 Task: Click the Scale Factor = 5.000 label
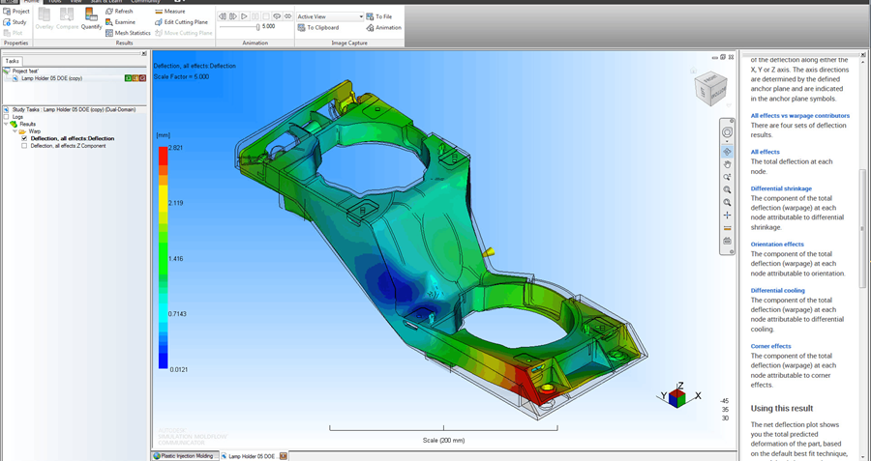[181, 76]
